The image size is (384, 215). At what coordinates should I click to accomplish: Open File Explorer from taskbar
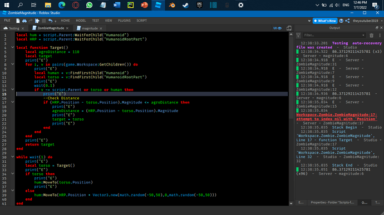[48, 5]
